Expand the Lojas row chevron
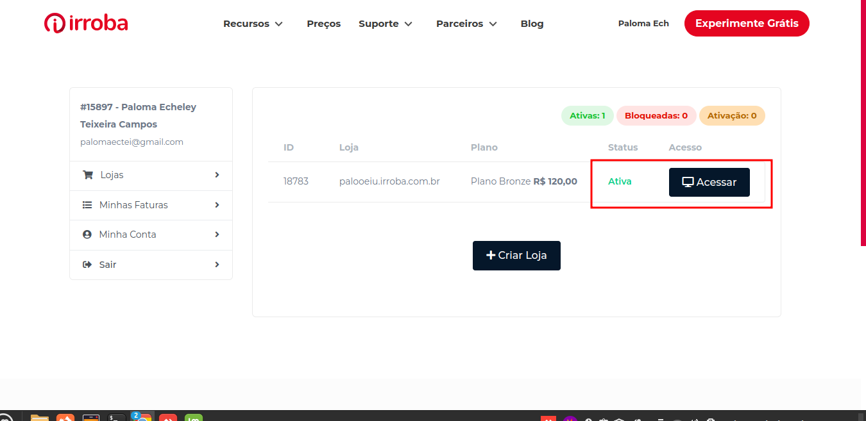Viewport: 866px width, 421px height. (217, 175)
